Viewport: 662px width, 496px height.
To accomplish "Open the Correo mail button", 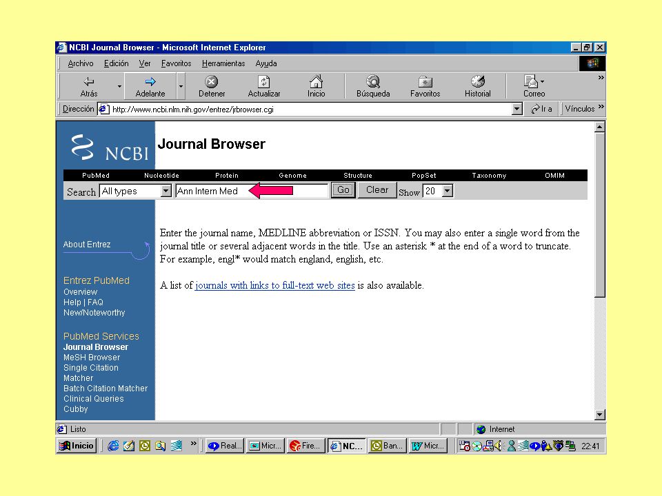I will (x=534, y=87).
